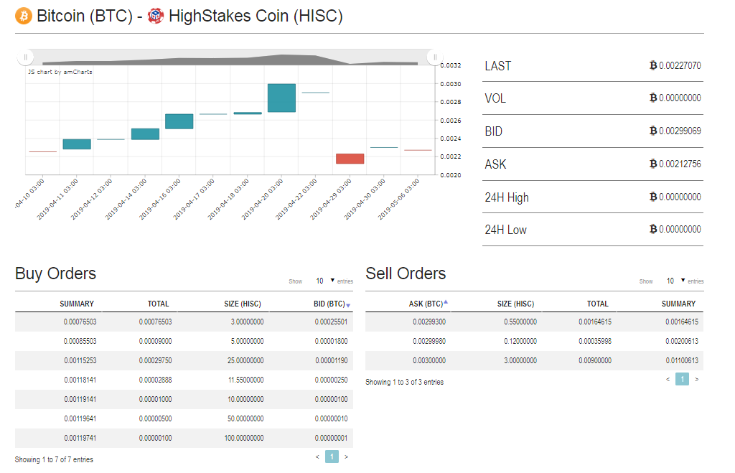Select page 1 of Sell Orders

tap(682, 379)
